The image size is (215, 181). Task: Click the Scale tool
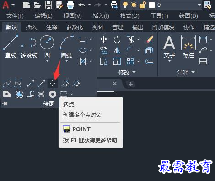pos(117,61)
